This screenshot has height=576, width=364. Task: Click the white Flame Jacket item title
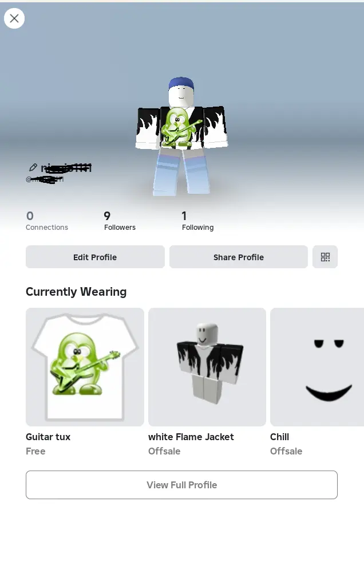click(x=191, y=437)
